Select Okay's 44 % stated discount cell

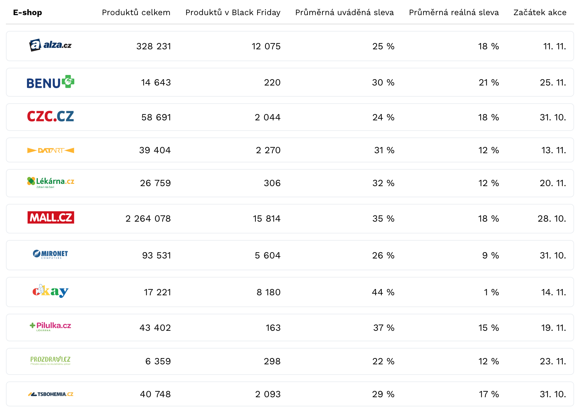click(383, 292)
